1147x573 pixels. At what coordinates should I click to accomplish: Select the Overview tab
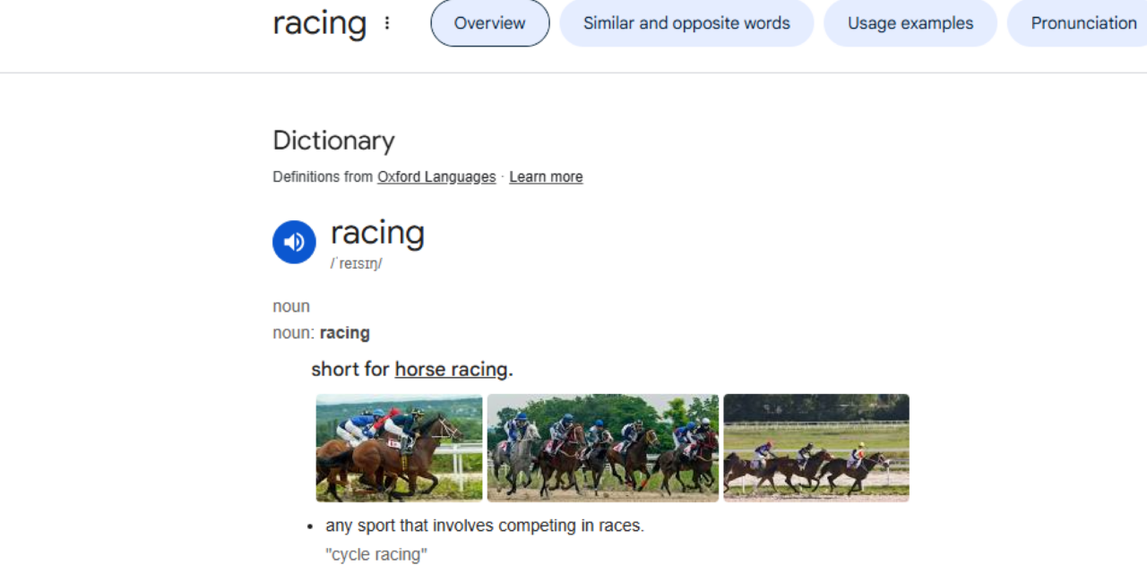tap(490, 23)
